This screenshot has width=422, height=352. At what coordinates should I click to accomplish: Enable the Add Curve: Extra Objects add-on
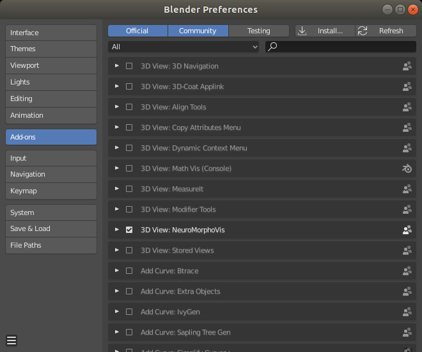(129, 291)
